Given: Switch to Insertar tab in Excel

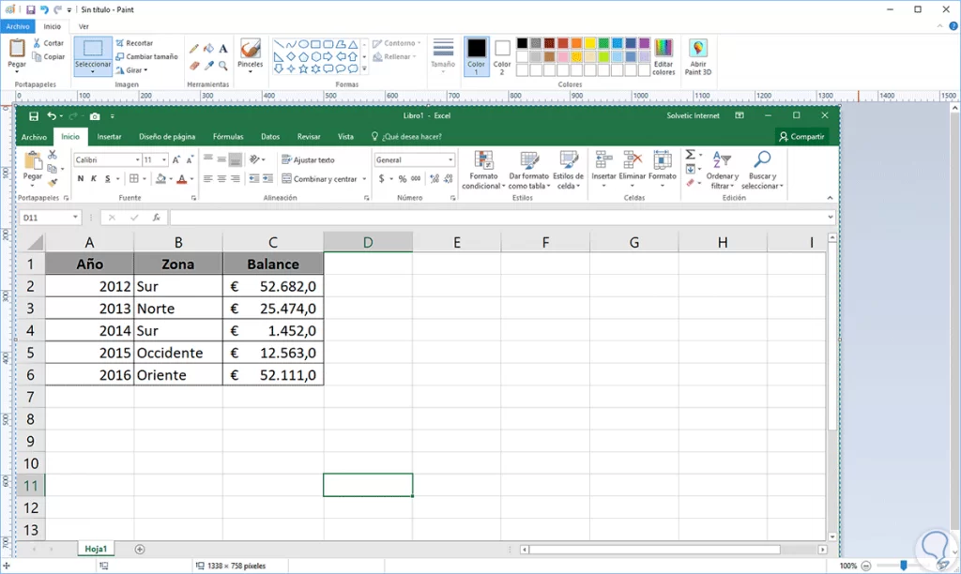Looking at the screenshot, I should 109,137.
